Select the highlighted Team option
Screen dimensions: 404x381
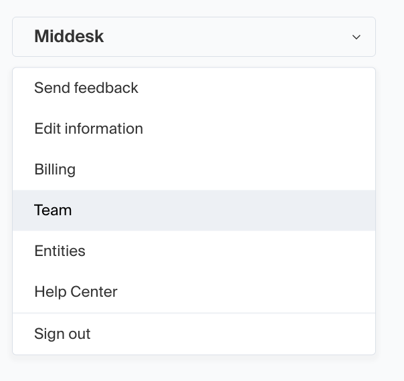53,211
